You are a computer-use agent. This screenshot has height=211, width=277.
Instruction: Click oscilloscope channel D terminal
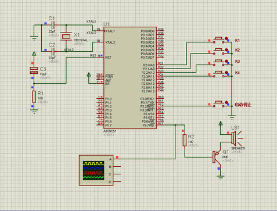click(117, 182)
